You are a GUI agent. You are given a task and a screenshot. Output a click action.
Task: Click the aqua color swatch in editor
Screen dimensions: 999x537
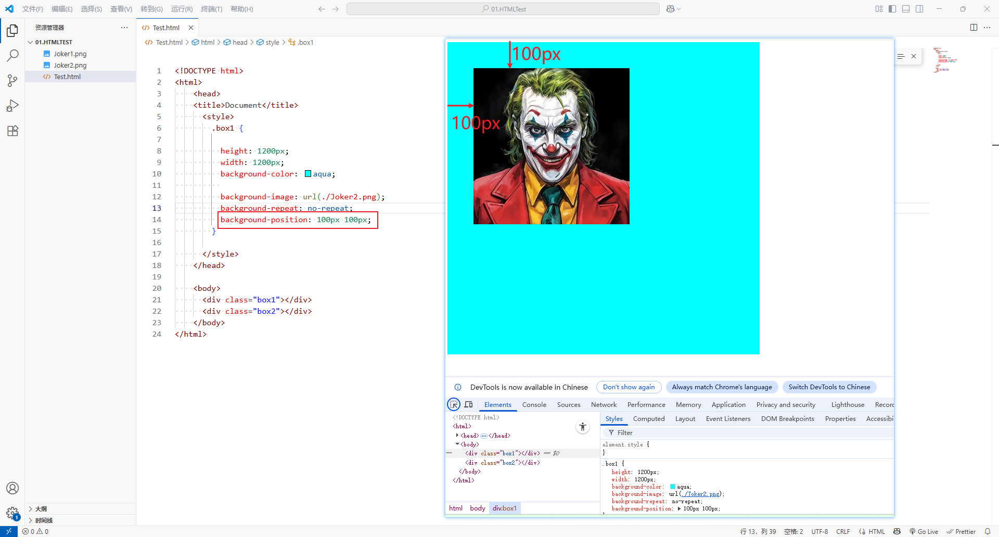[308, 174]
